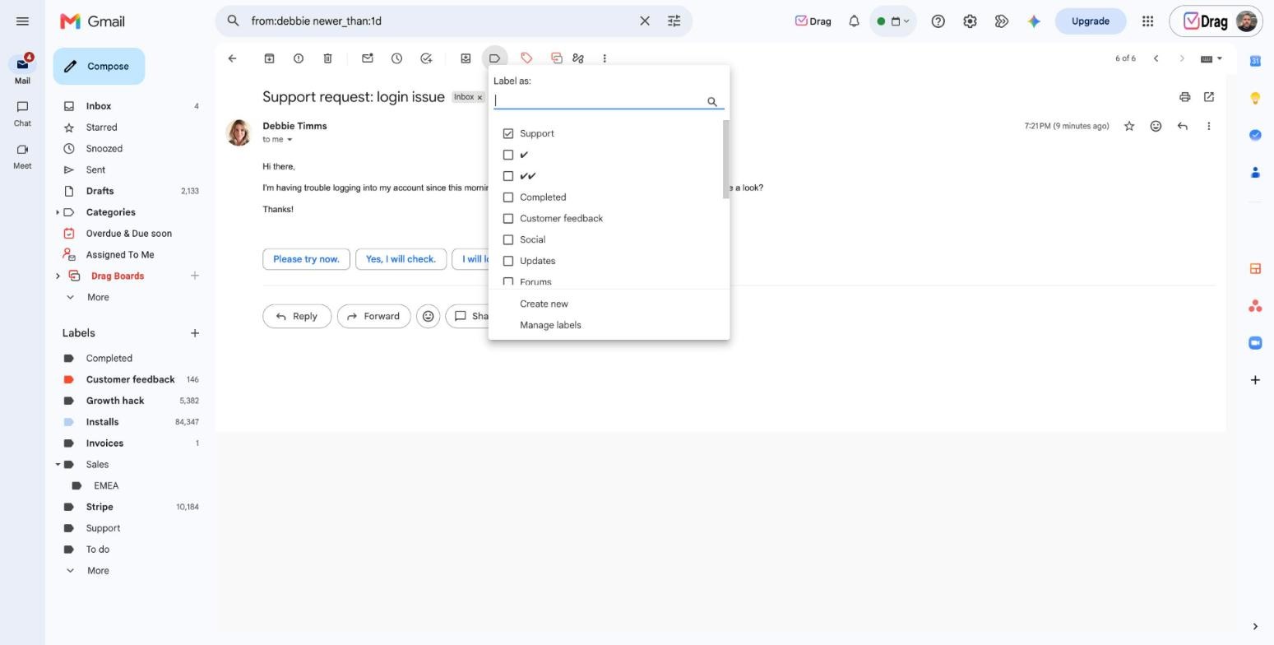This screenshot has height=645, width=1274.
Task: Use smart reply 'Yes, I will check.'
Action: tap(401, 259)
